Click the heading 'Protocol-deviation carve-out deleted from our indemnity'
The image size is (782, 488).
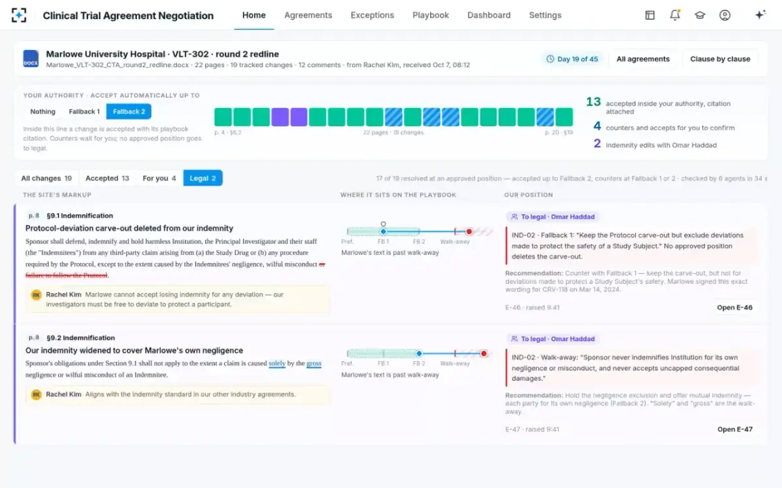pos(129,228)
